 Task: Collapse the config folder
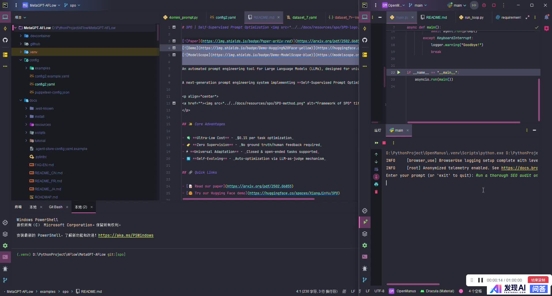tap(21, 60)
